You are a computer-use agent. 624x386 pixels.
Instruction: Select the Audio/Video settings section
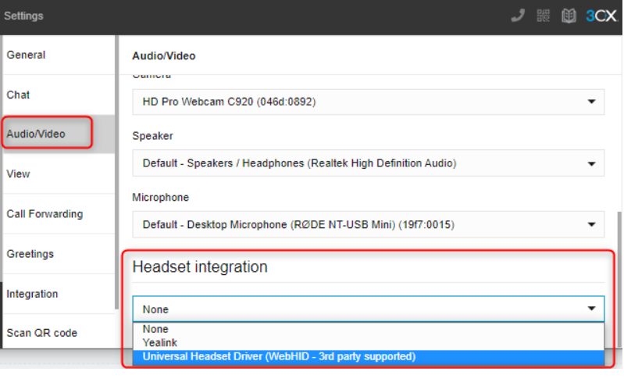[x=59, y=134]
